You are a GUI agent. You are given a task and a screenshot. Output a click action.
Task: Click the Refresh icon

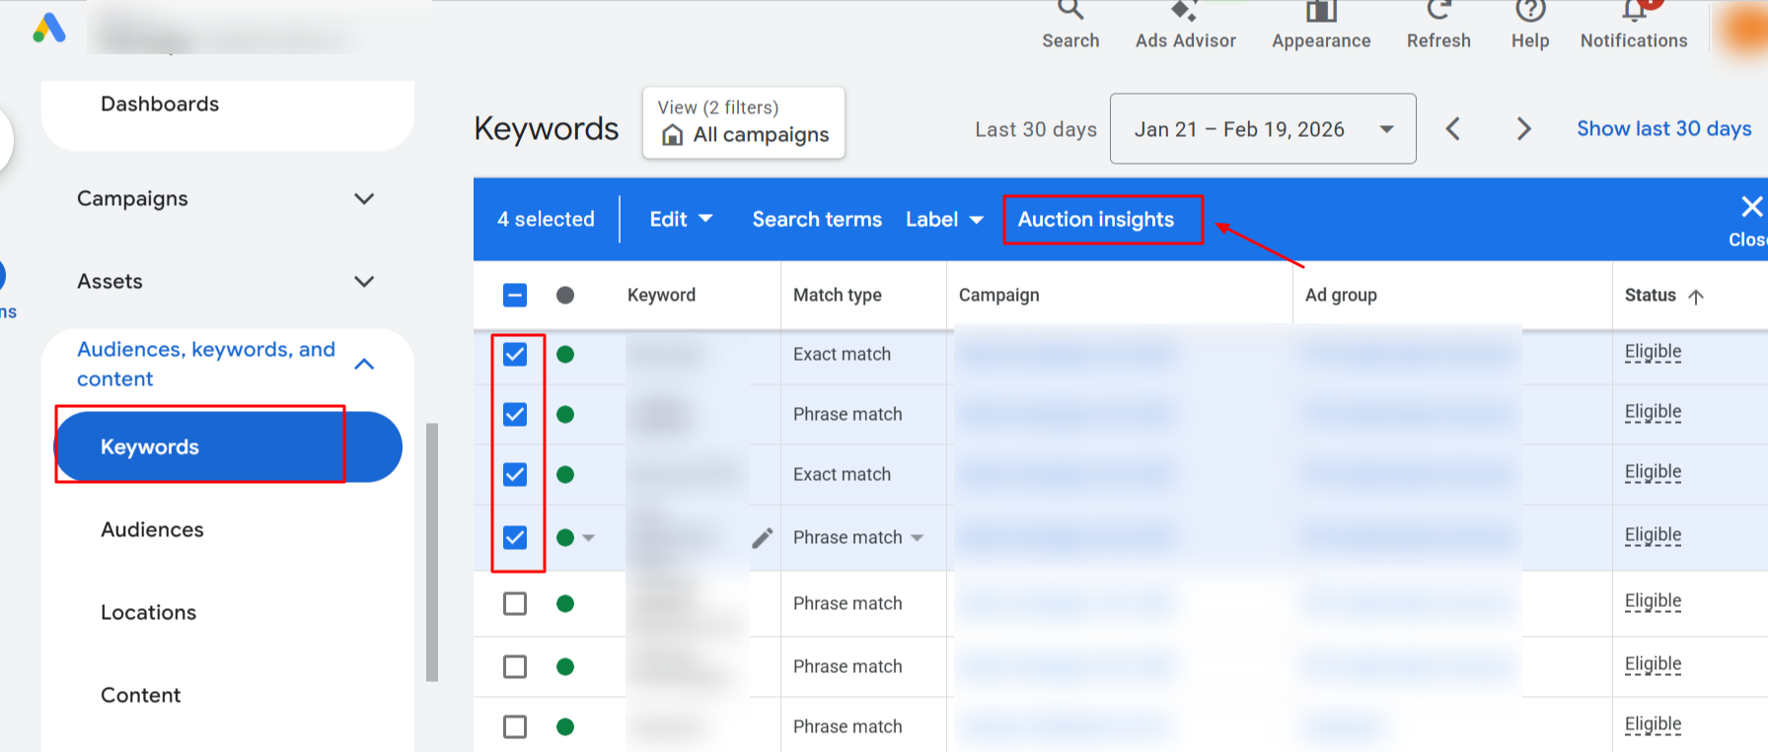tap(1438, 12)
